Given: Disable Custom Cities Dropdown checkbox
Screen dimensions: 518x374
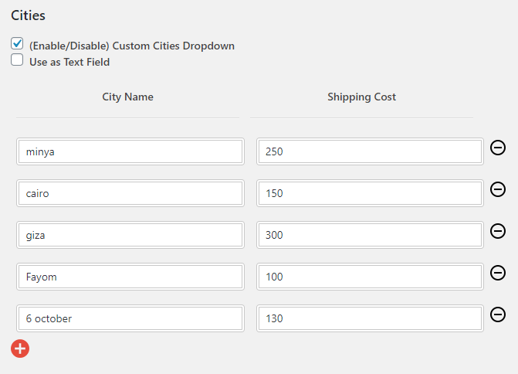Looking at the screenshot, I should (17, 43).
